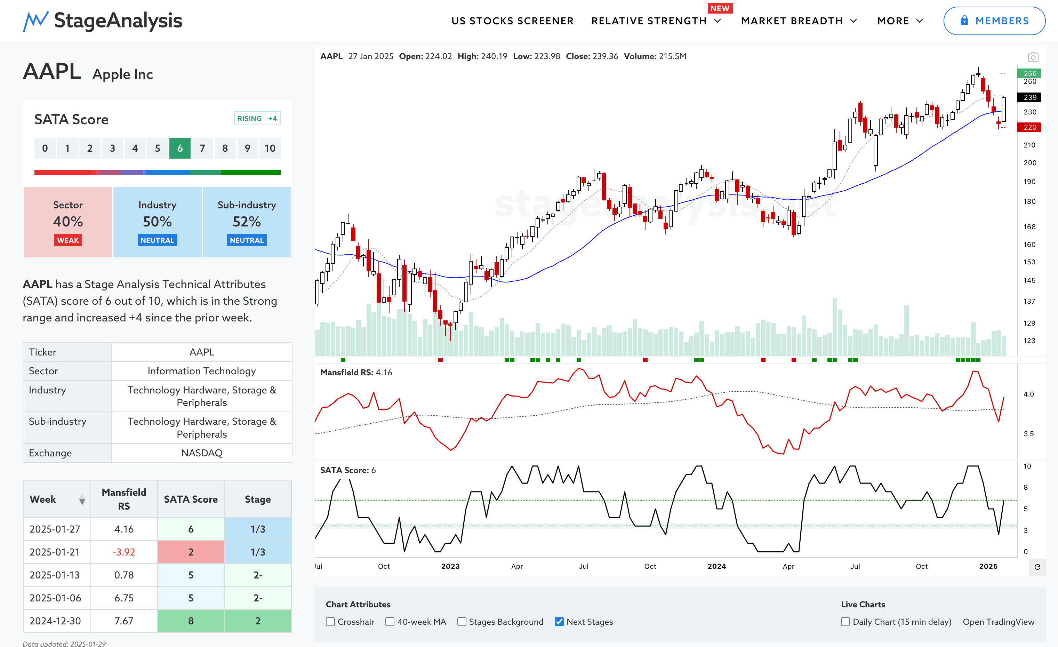Click the Members button

(994, 21)
